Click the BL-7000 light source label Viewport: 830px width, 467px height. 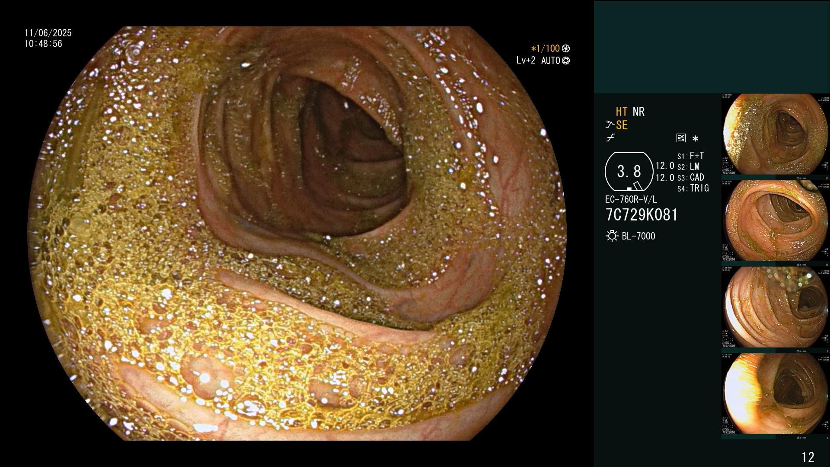click(x=638, y=236)
